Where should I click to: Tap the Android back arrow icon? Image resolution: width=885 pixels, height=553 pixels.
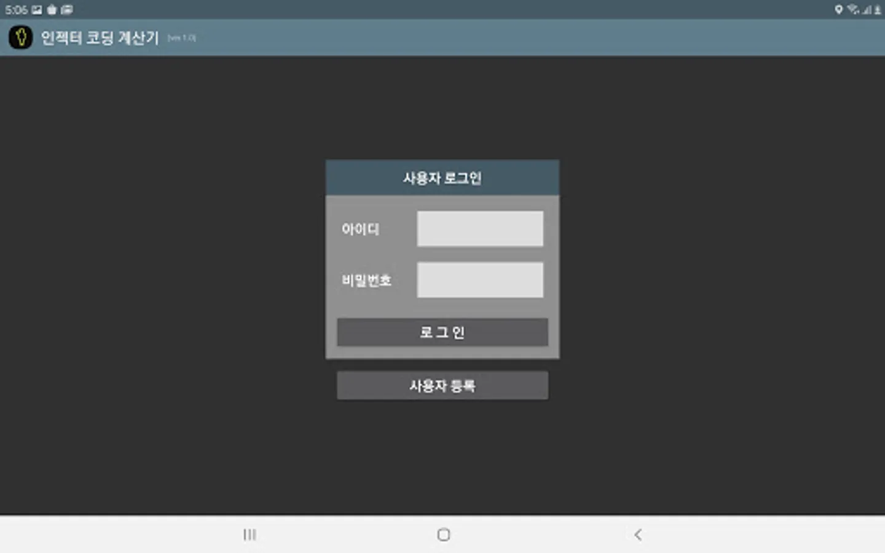click(638, 535)
